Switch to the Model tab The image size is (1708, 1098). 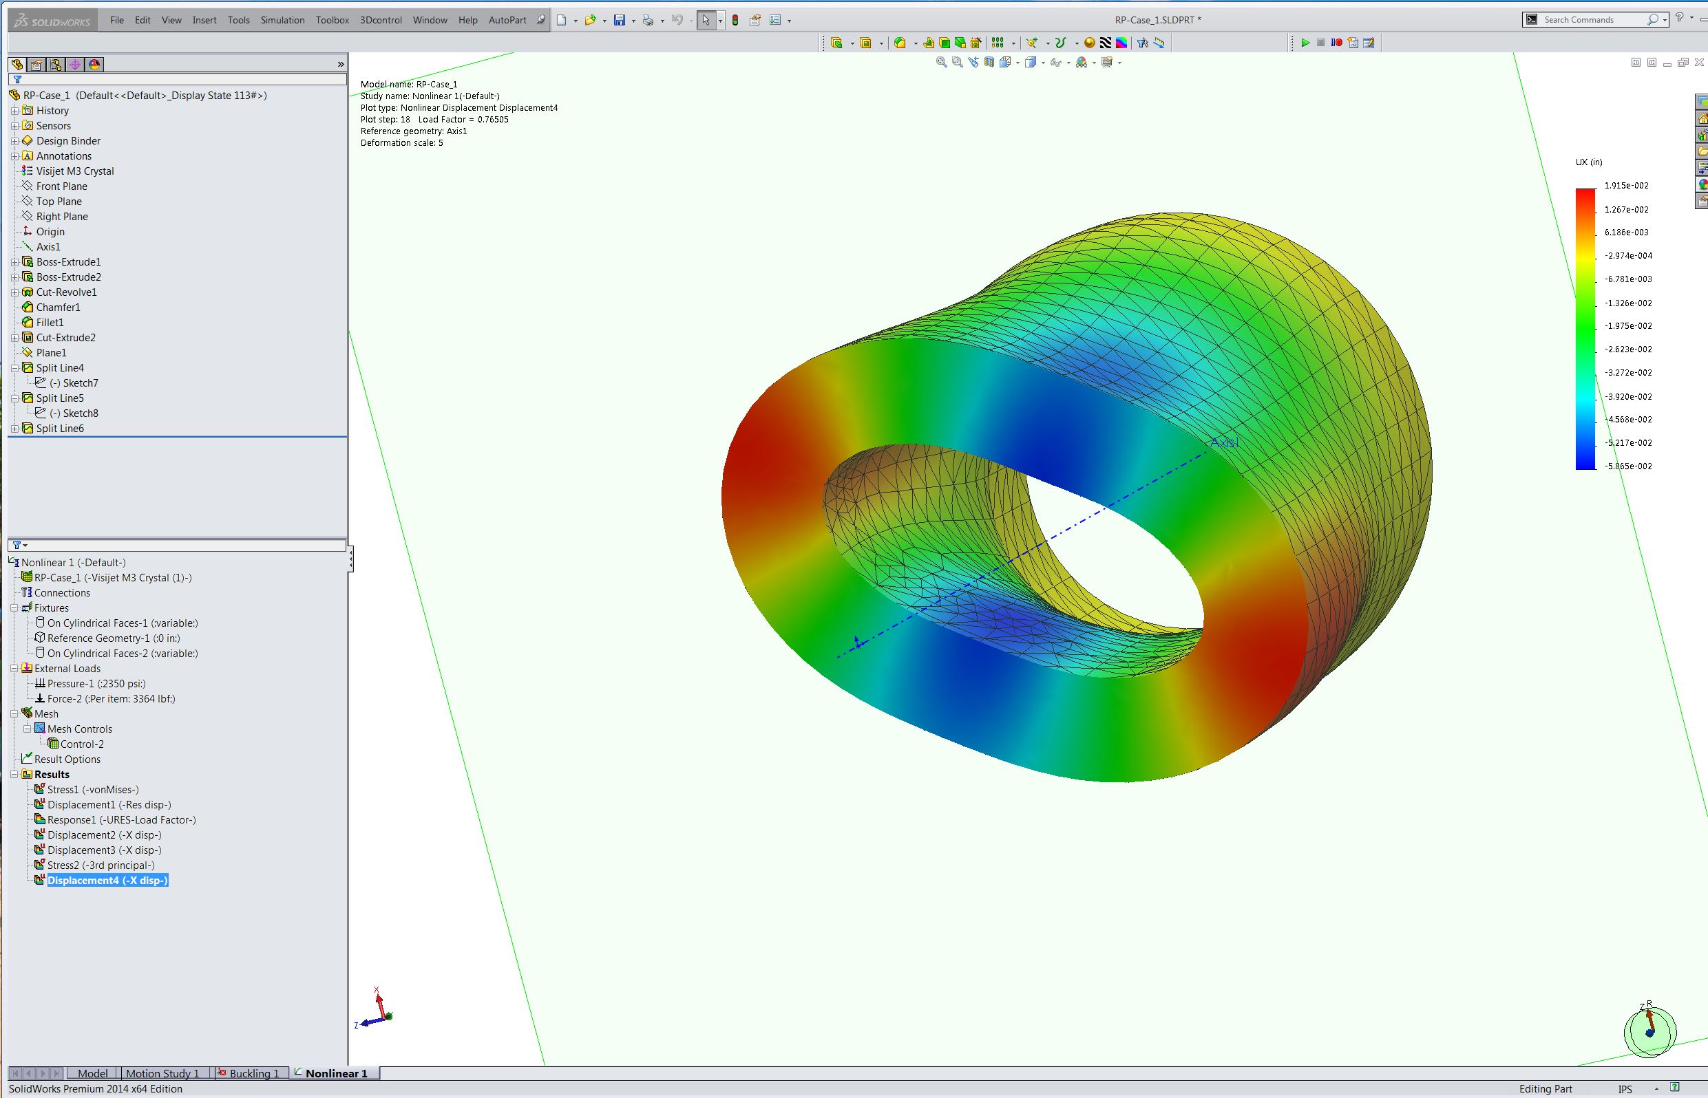click(x=93, y=1073)
